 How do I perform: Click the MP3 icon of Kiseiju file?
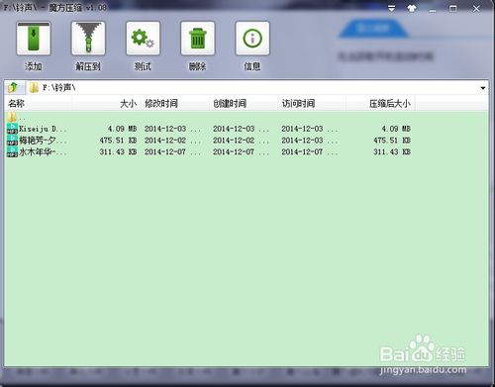click(12, 129)
